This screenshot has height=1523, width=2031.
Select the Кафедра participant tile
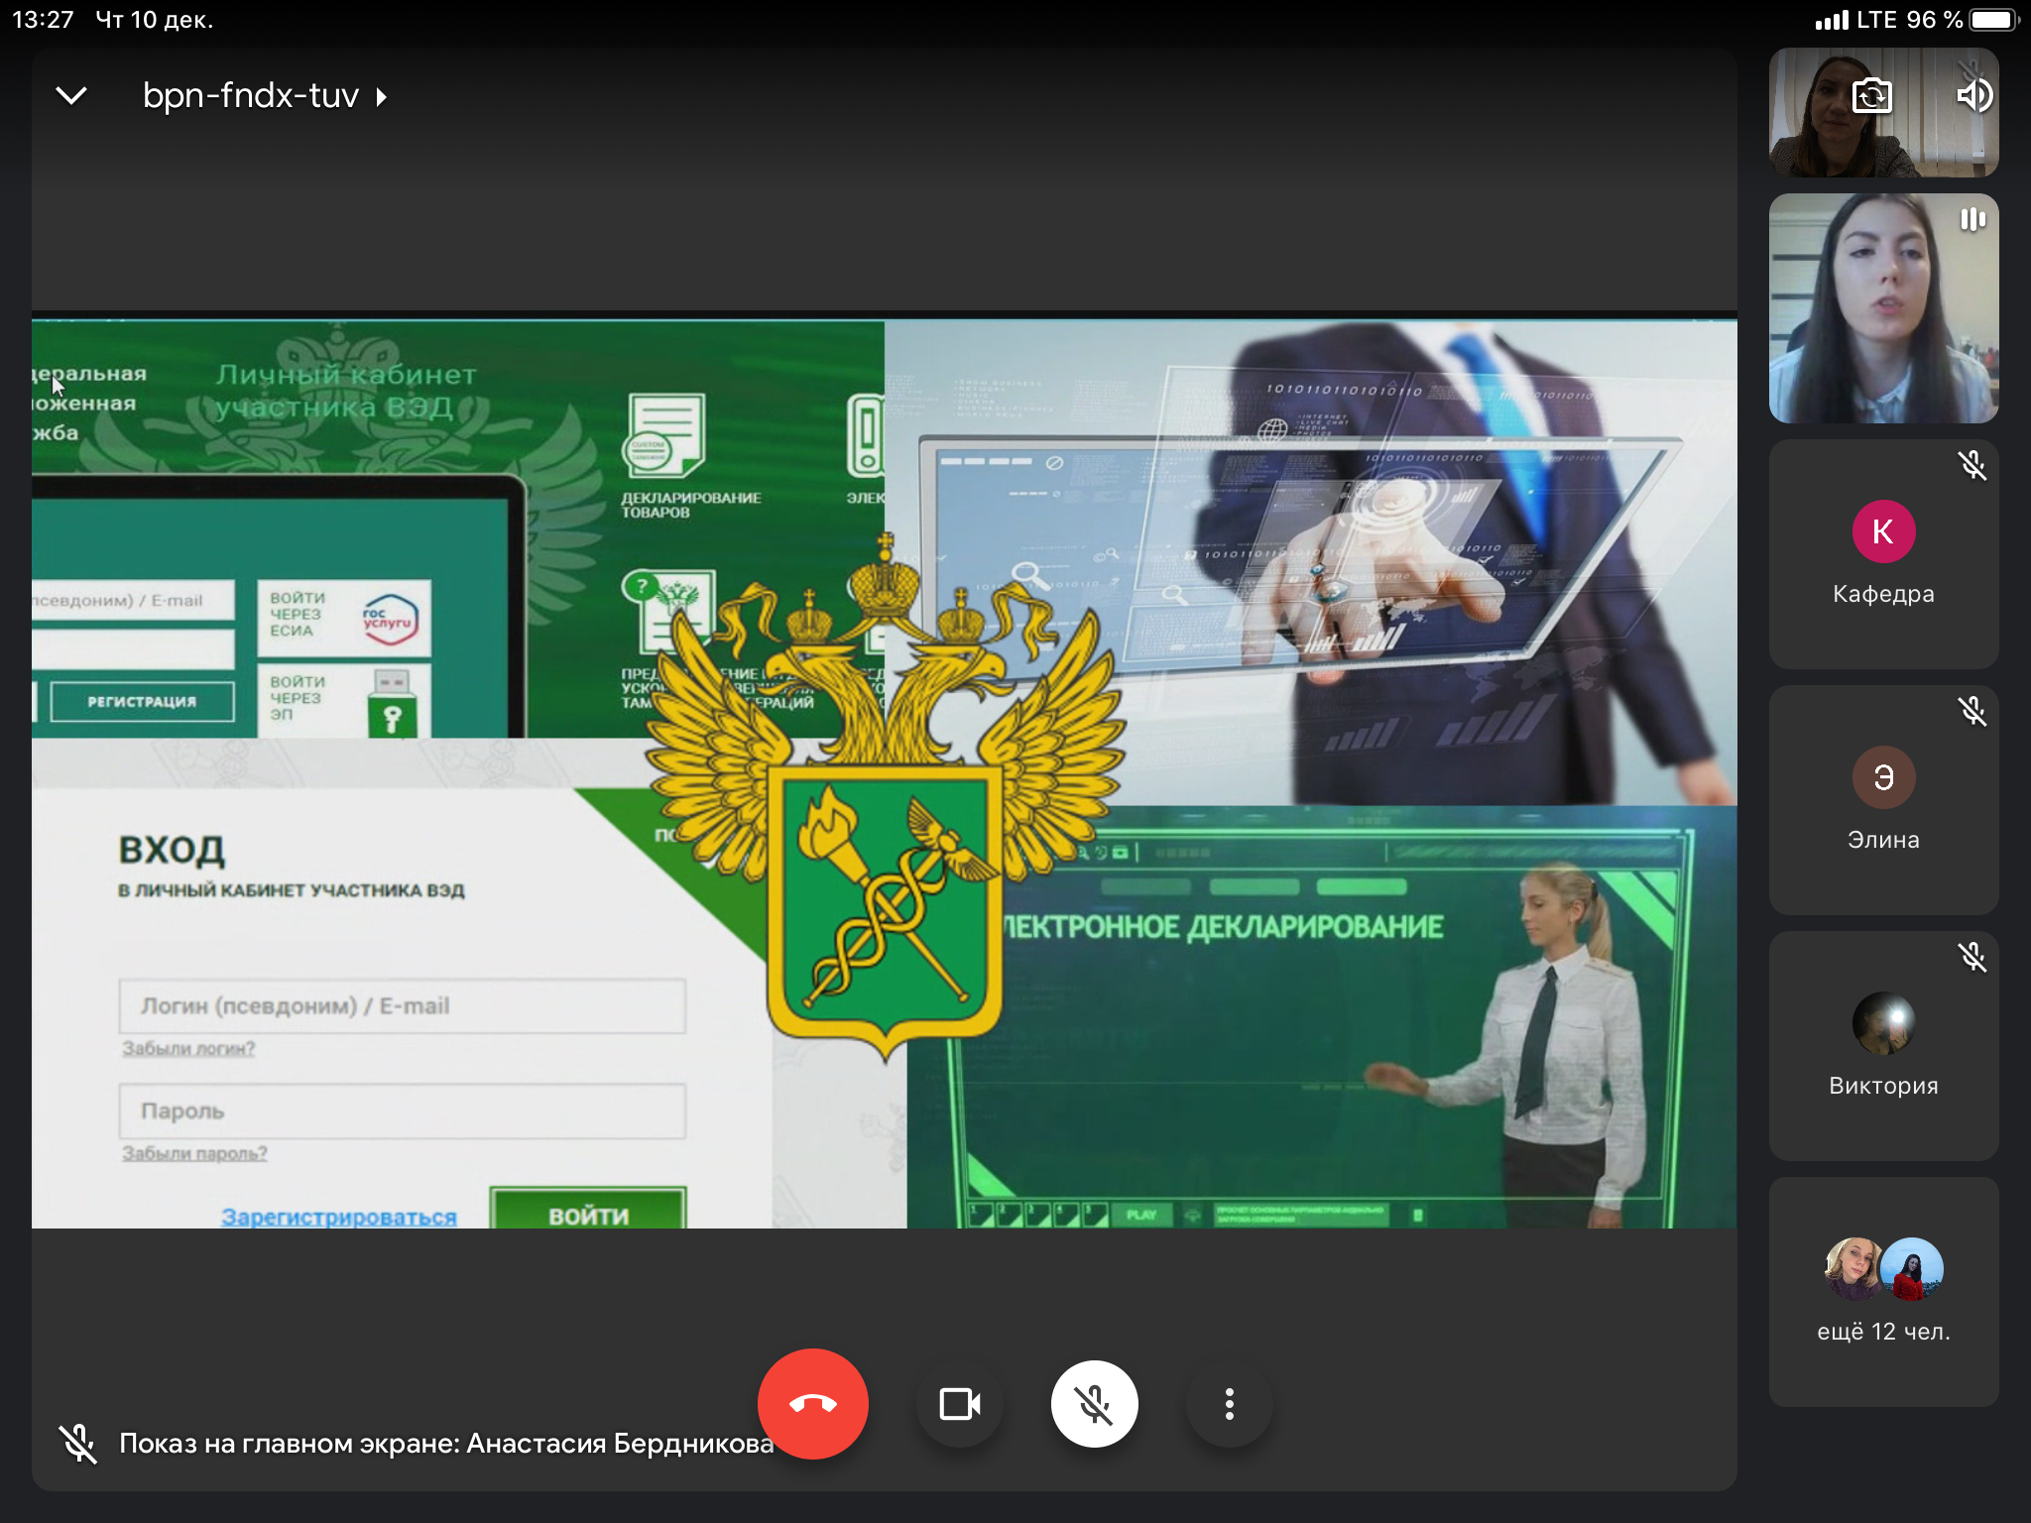[1883, 554]
